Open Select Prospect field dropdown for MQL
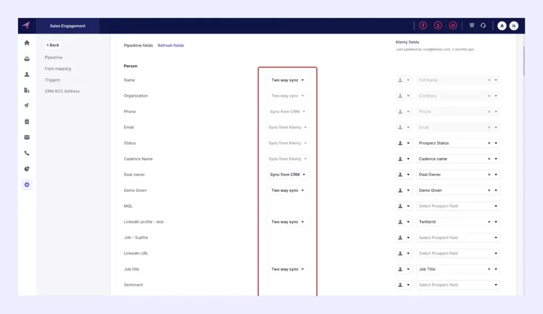This screenshot has height=314, width=543. 458,206
